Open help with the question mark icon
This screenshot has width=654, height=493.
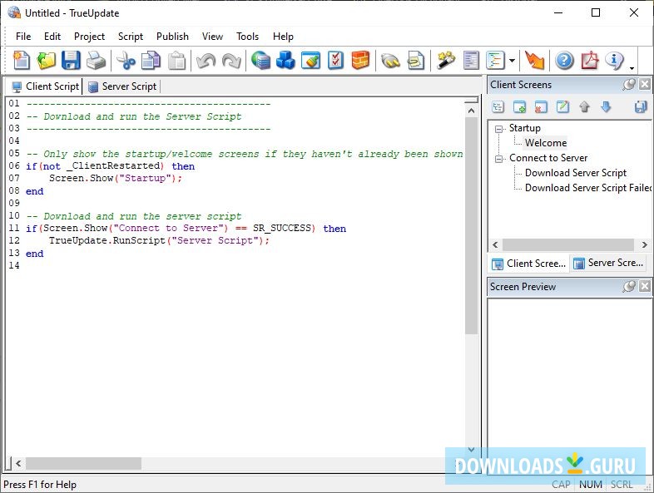(x=565, y=61)
